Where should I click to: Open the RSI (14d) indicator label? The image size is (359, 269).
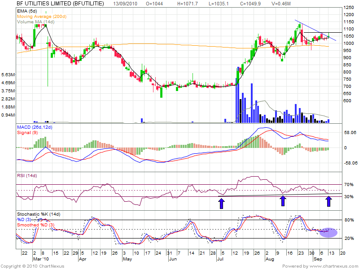click(26, 175)
